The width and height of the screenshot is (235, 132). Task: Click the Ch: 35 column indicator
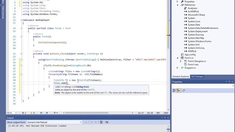[x=150, y=113]
